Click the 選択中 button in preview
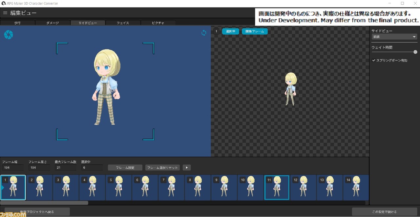 (x=231, y=31)
